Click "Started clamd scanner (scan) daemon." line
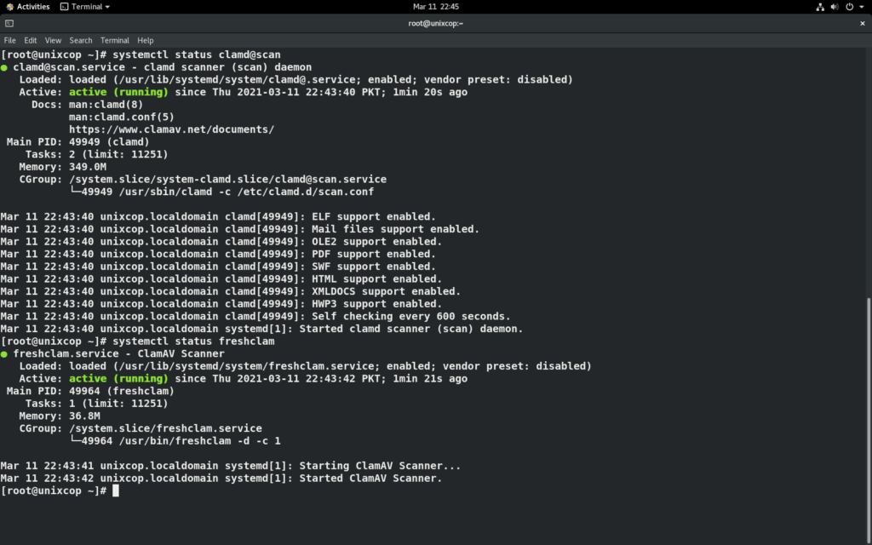 [411, 329]
